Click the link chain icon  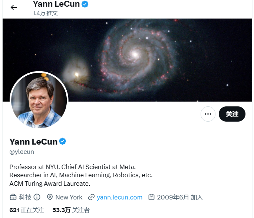click(x=91, y=197)
